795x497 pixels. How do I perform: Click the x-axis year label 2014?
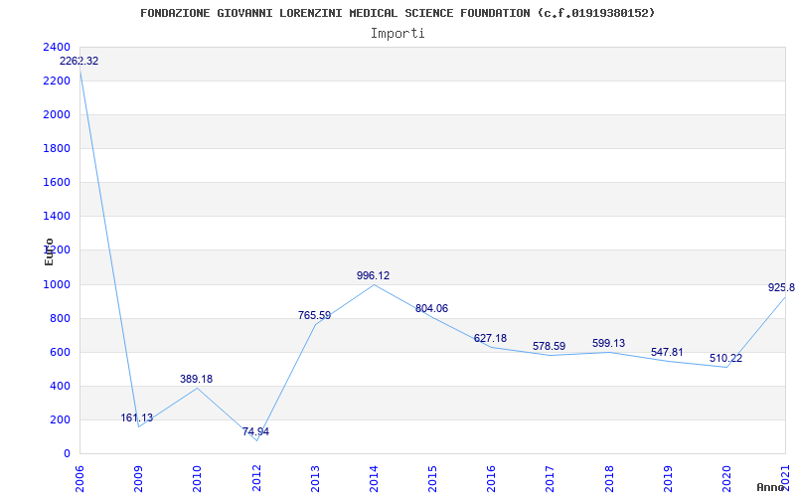click(375, 478)
